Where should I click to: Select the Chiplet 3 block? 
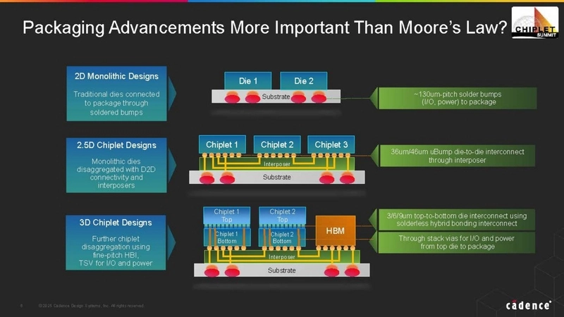[331, 144]
